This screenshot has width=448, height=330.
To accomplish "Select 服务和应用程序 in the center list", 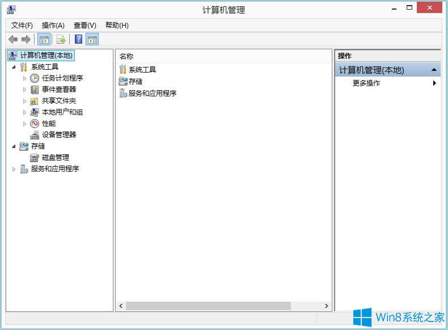I will (152, 93).
